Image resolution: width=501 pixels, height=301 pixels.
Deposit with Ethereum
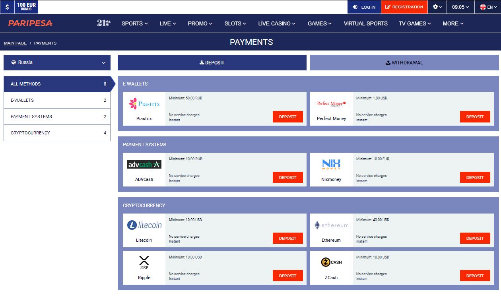click(475, 238)
